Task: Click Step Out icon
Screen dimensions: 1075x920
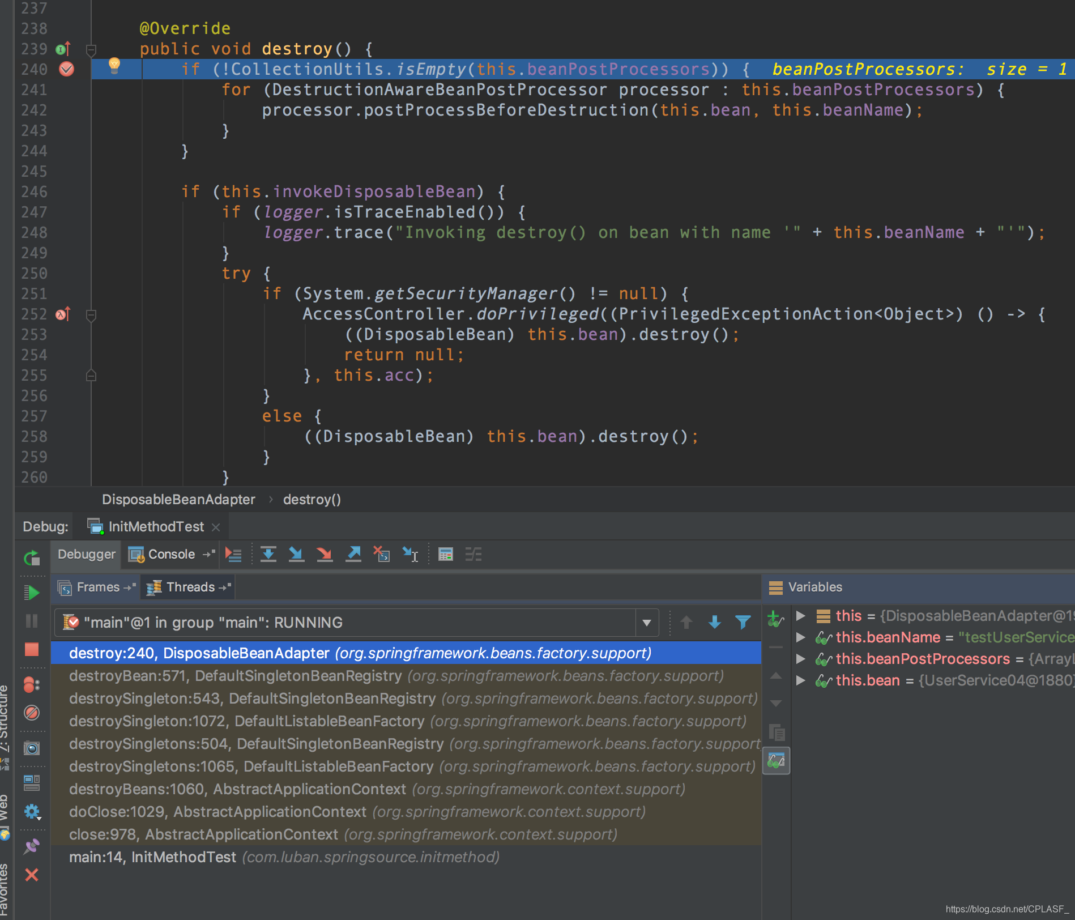Action: click(x=353, y=554)
